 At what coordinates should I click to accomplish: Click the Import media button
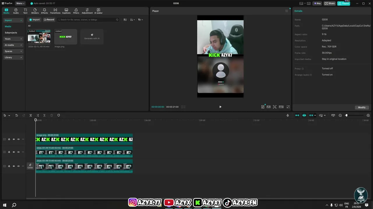point(34,20)
